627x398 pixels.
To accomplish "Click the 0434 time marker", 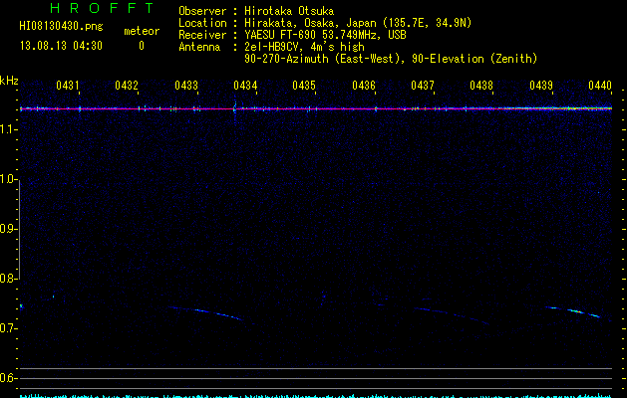I will [245, 86].
